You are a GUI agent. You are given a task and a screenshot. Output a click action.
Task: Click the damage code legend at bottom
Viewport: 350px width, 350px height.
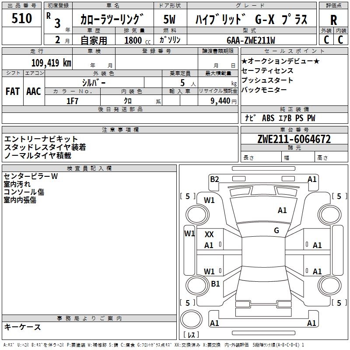point(154,345)
